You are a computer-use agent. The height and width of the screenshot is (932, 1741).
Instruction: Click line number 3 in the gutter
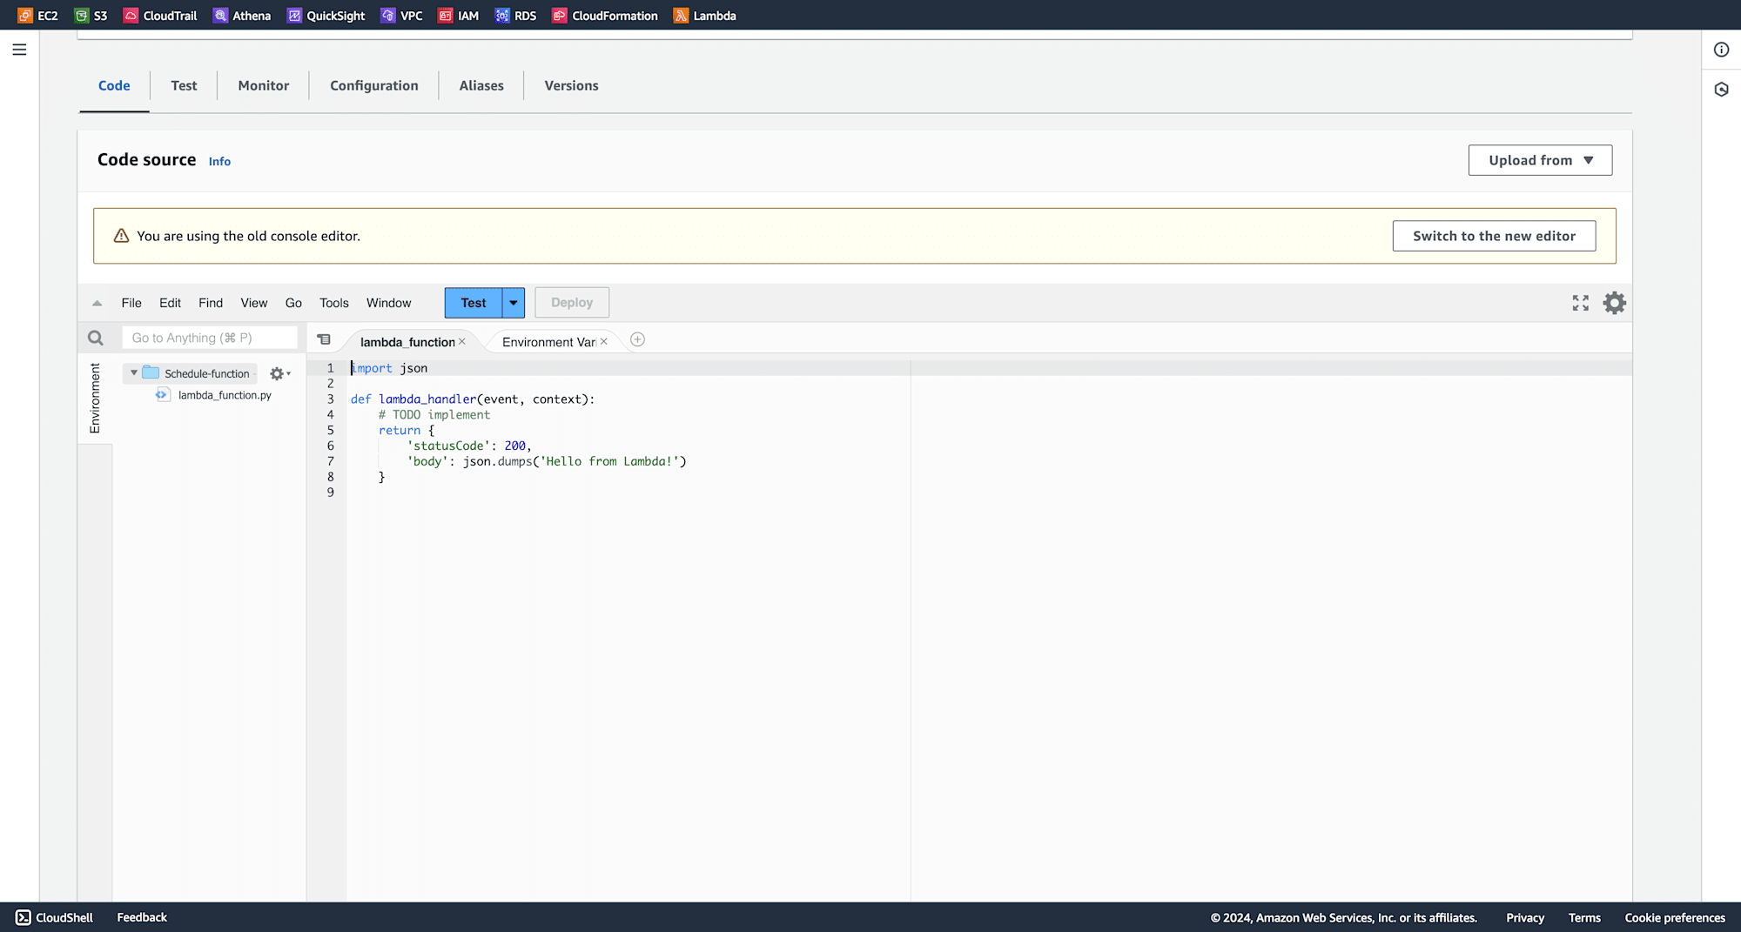(x=331, y=399)
